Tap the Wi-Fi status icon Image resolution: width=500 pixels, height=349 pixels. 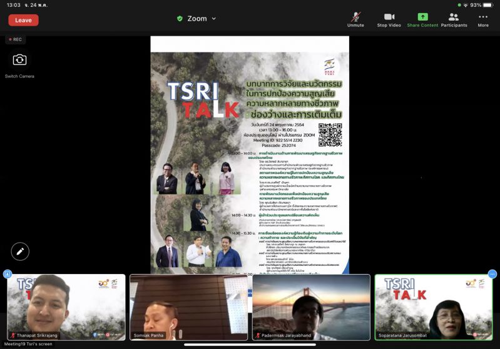[466, 5]
